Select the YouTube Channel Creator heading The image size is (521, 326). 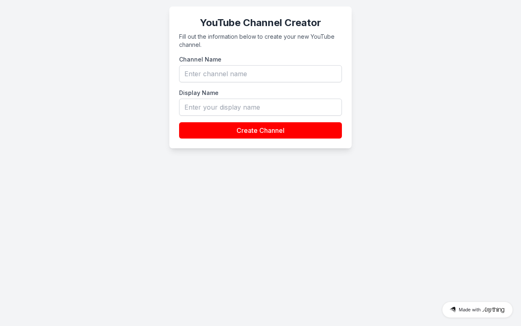[x=260, y=23]
